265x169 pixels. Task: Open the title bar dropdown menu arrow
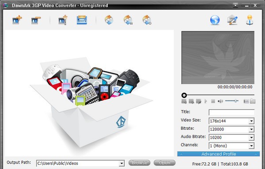[x=235, y=5]
